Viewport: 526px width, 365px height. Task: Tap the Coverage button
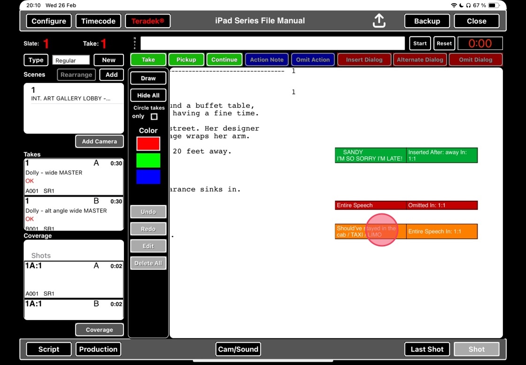(x=99, y=330)
